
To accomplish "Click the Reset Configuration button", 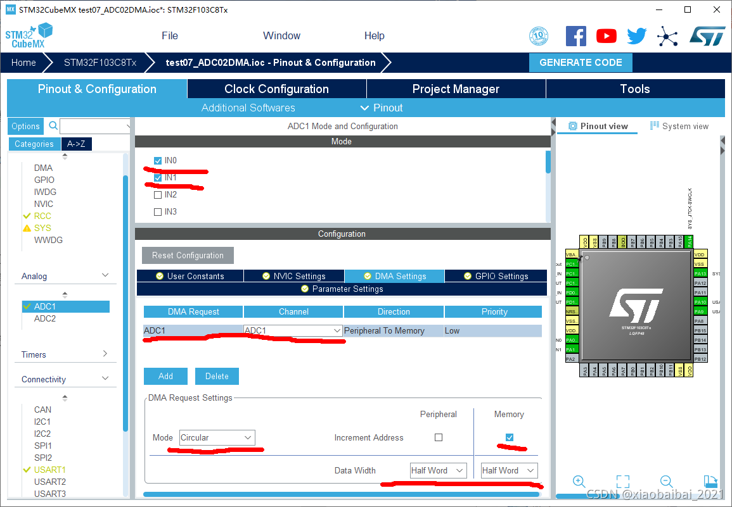I will click(x=188, y=255).
